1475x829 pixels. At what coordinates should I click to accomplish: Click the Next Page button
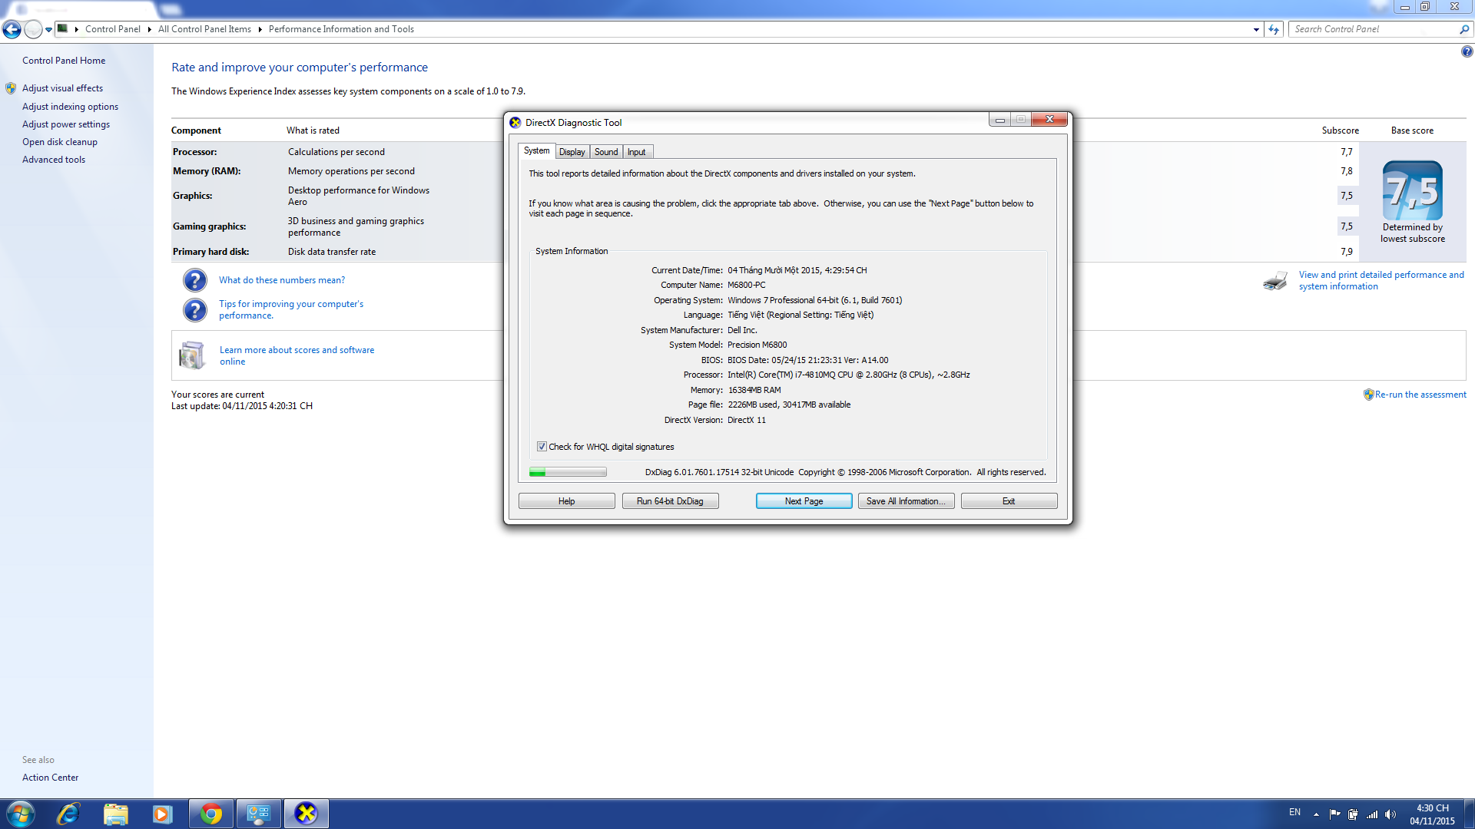coord(804,501)
